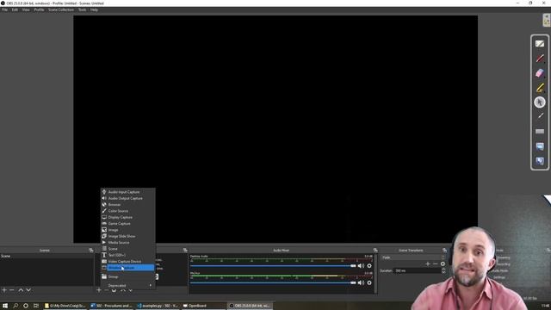Pop out the Scene Transitions dock panel
This screenshot has width=551, height=310.
pyautogui.click(x=444, y=251)
